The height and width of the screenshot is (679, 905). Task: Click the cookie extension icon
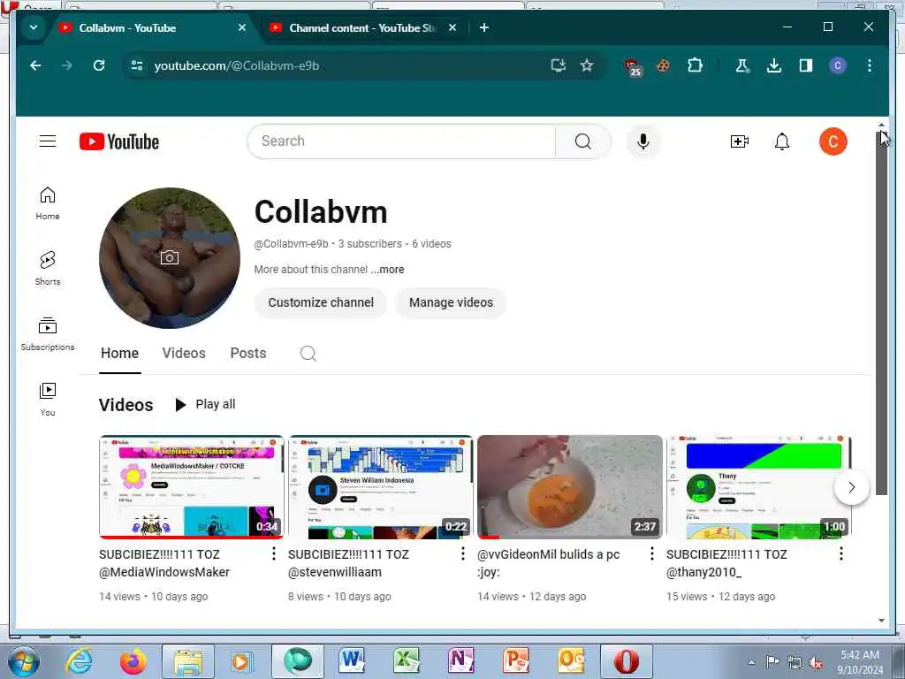[x=663, y=65]
